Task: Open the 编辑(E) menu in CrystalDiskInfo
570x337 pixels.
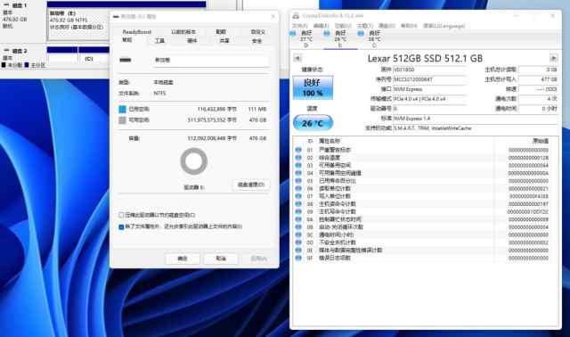Action: tap(321, 26)
